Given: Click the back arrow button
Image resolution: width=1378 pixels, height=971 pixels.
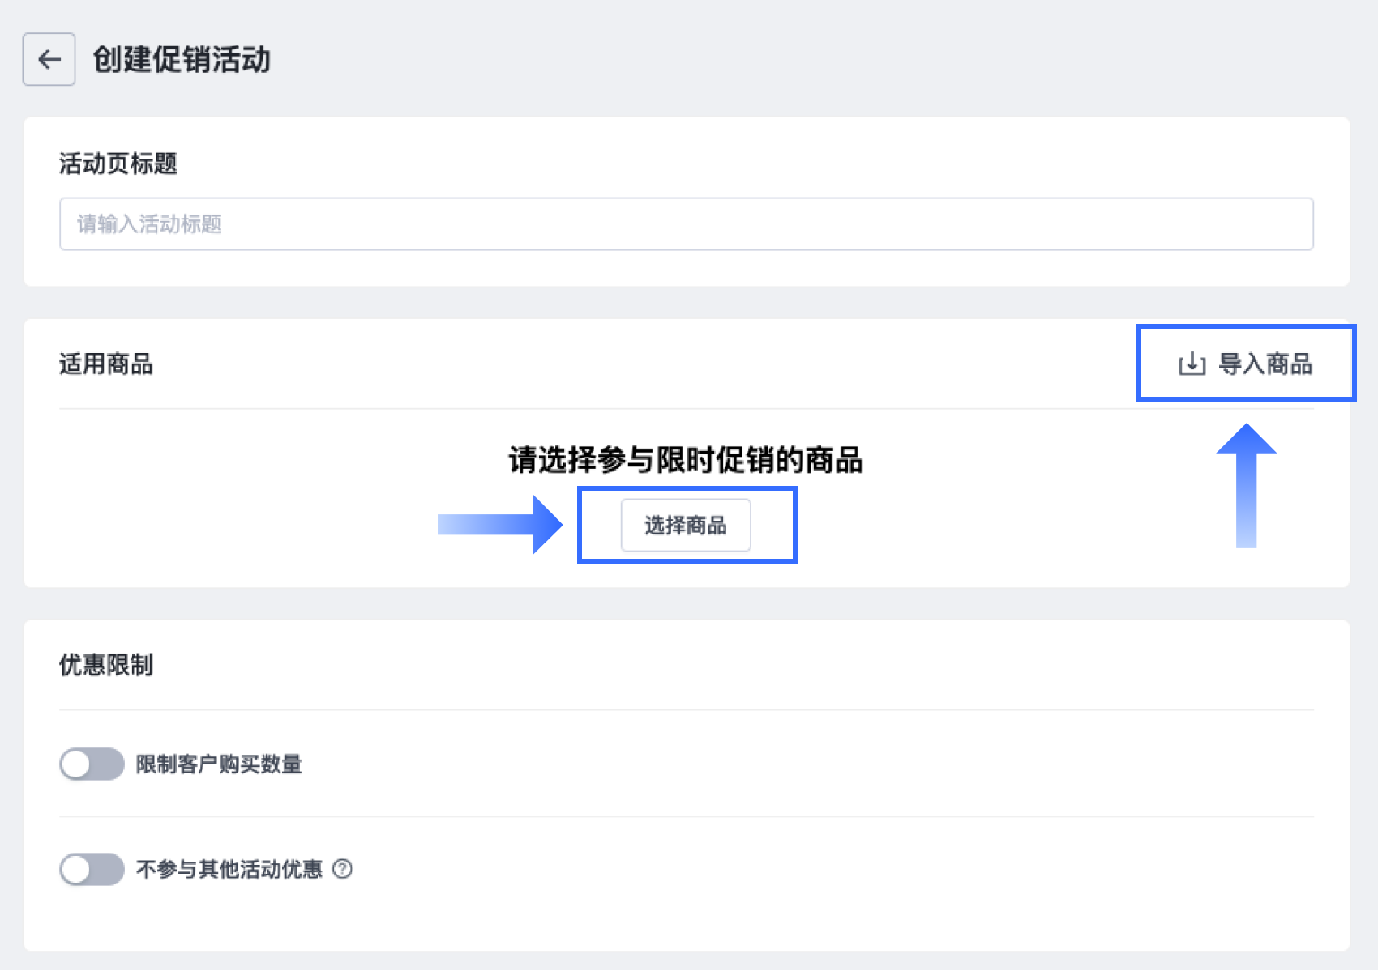Looking at the screenshot, I should pos(49,59).
